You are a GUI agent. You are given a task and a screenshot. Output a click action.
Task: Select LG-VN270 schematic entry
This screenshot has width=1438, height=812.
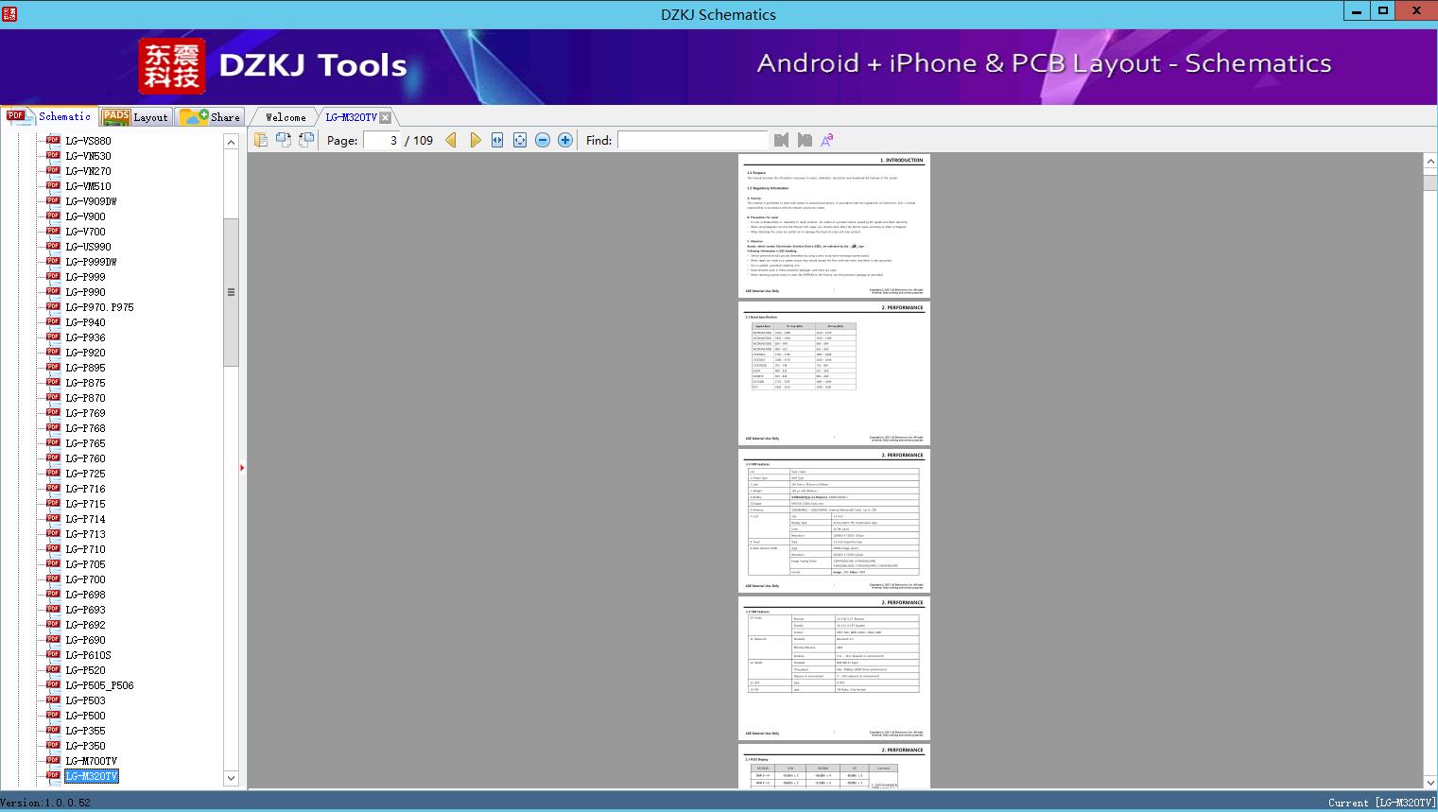point(88,171)
